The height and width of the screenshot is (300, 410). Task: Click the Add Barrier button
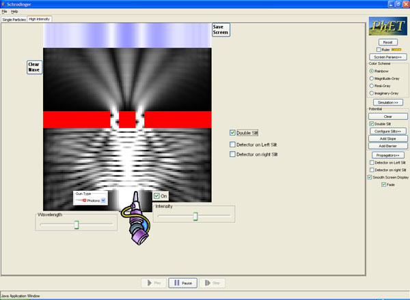pyautogui.click(x=387, y=146)
